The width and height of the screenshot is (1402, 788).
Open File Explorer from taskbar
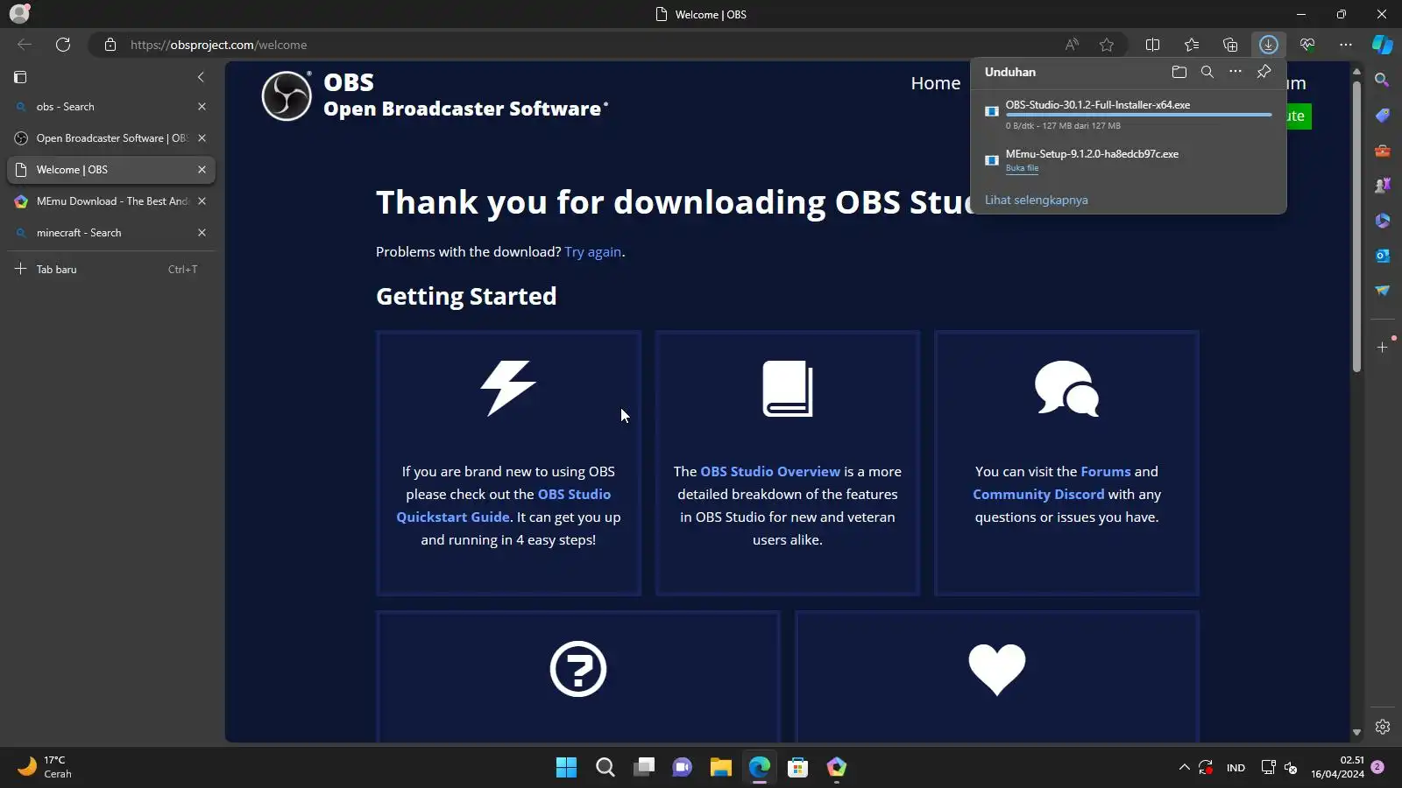721,768
